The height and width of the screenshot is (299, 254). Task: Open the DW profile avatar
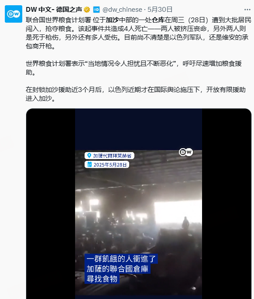click(14, 14)
